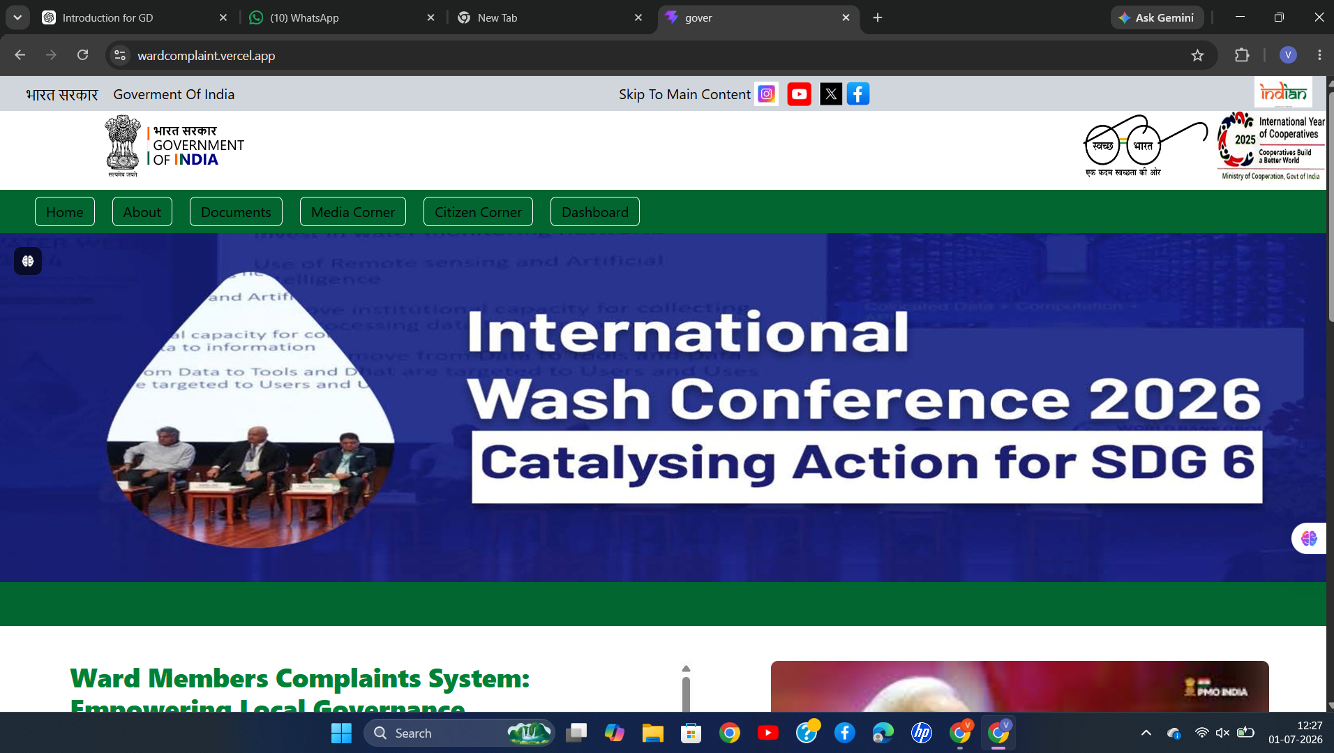
Task: Click International Year of Cooperatives 2025 logo
Action: tap(1271, 146)
